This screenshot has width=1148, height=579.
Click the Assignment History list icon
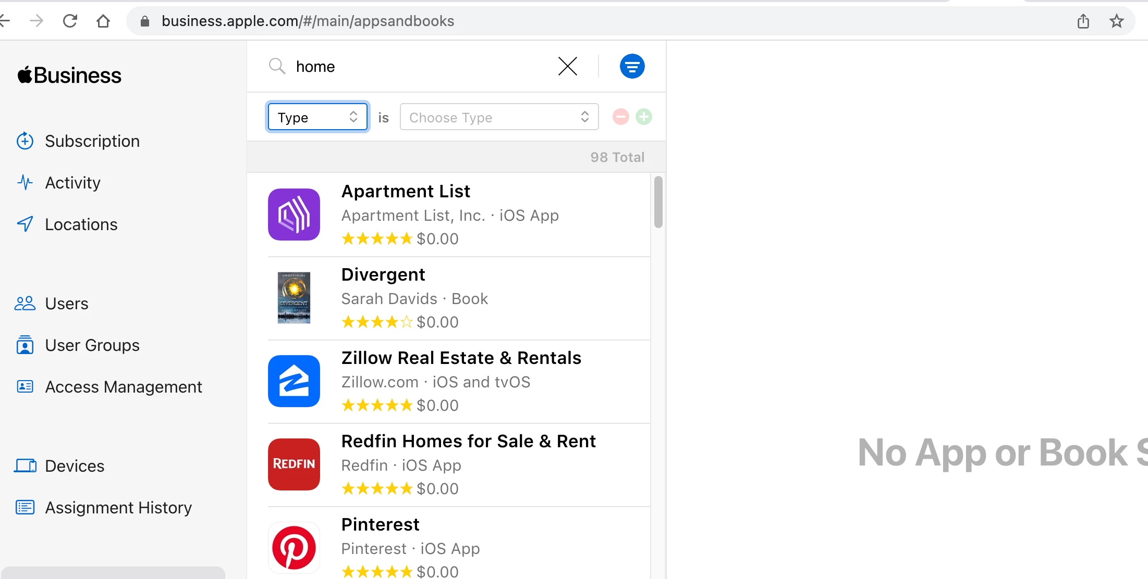pyautogui.click(x=25, y=508)
